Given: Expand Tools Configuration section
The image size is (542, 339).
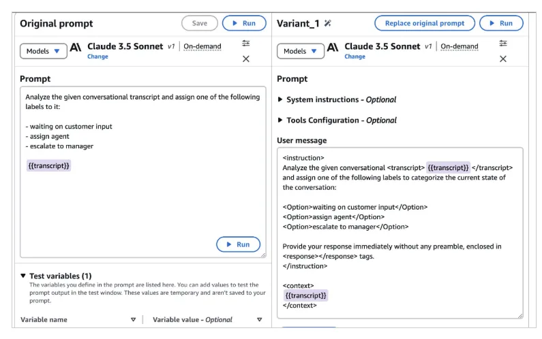Looking at the screenshot, I should 337,120.
